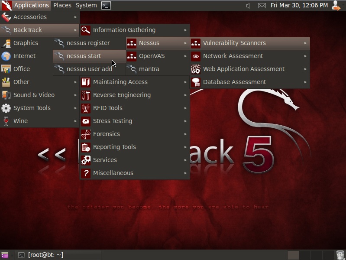Expand Web Application Assessment submenu arrow
The width and height of the screenshot is (346, 260).
pyautogui.click(x=305, y=69)
